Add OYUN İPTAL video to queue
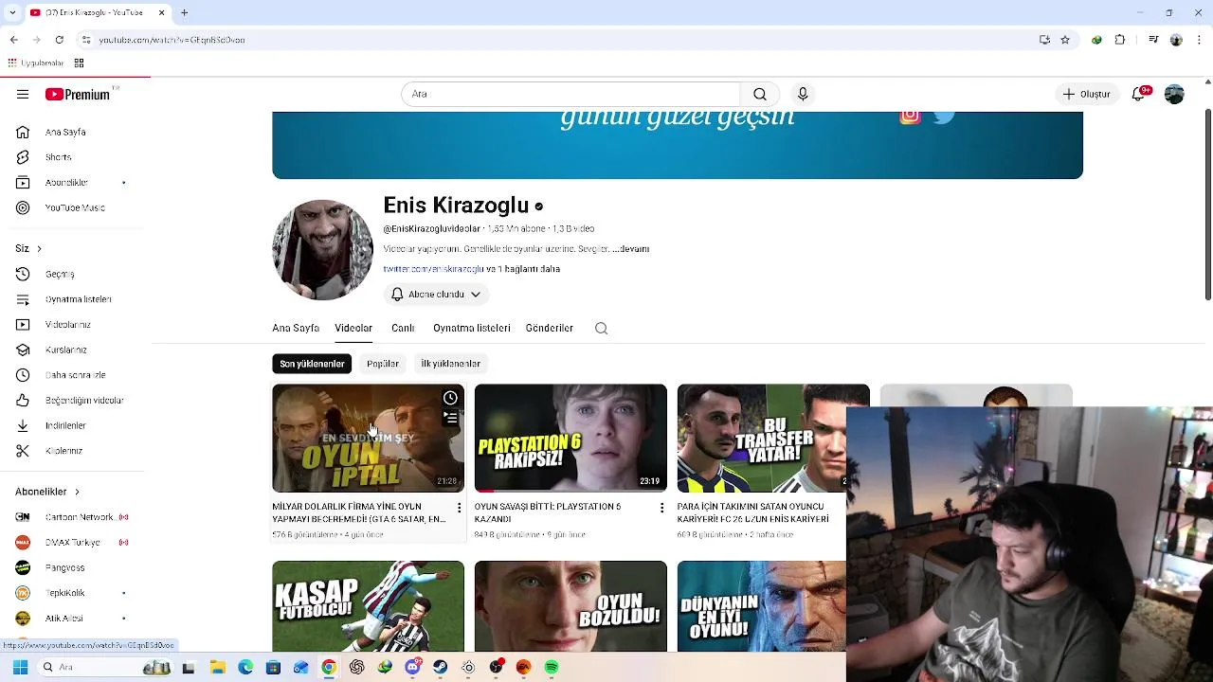Image resolution: width=1213 pixels, height=682 pixels. tap(450, 418)
